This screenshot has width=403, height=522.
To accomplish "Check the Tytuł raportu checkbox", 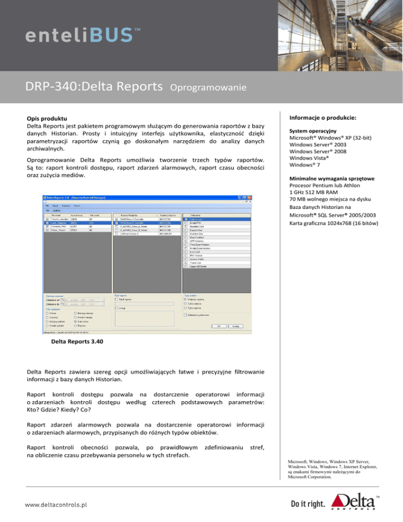I will [x=116, y=299].
